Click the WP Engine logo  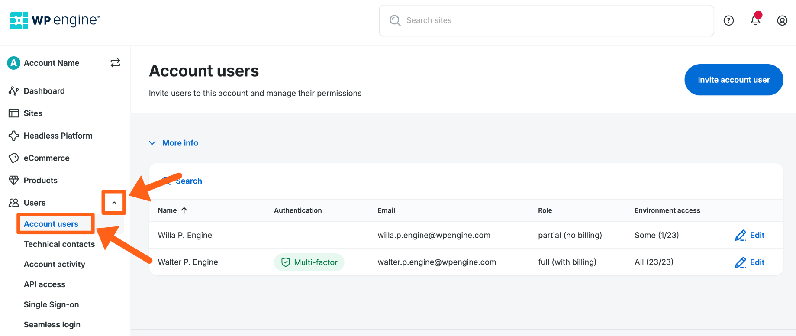pyautogui.click(x=55, y=20)
